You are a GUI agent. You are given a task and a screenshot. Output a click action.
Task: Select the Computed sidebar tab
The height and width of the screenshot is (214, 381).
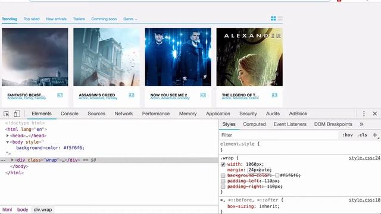pyautogui.click(x=254, y=124)
